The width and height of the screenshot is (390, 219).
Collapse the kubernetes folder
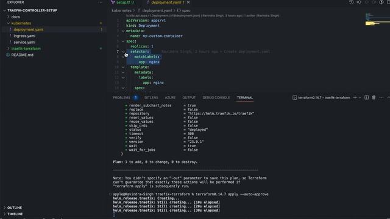pyautogui.click(x=21, y=23)
